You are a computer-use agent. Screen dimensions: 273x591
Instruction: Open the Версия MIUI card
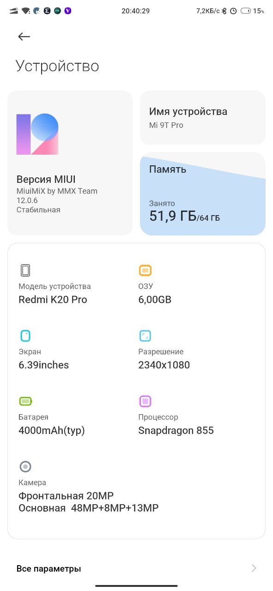(x=70, y=163)
